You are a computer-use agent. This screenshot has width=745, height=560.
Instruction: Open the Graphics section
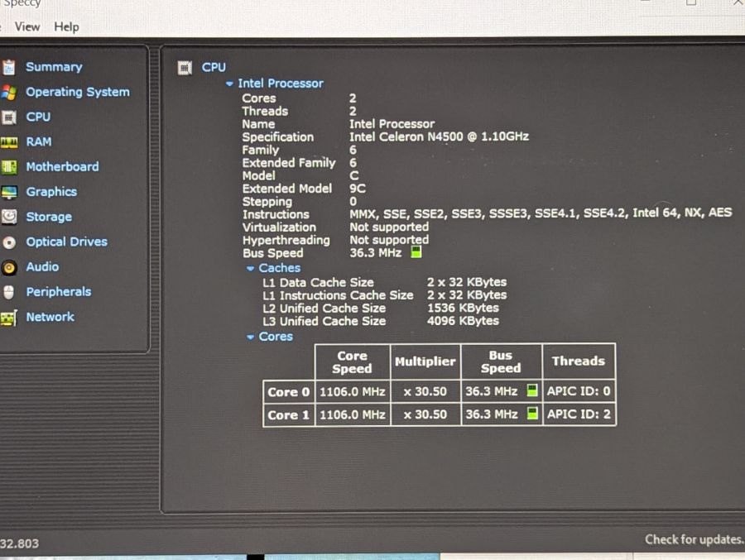tap(51, 191)
